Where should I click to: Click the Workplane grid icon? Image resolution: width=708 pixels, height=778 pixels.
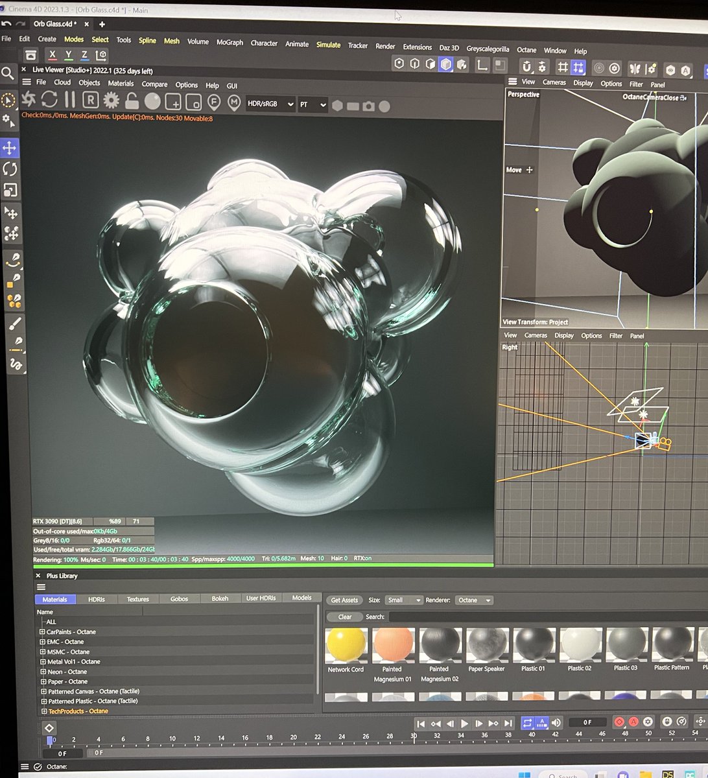tap(563, 67)
